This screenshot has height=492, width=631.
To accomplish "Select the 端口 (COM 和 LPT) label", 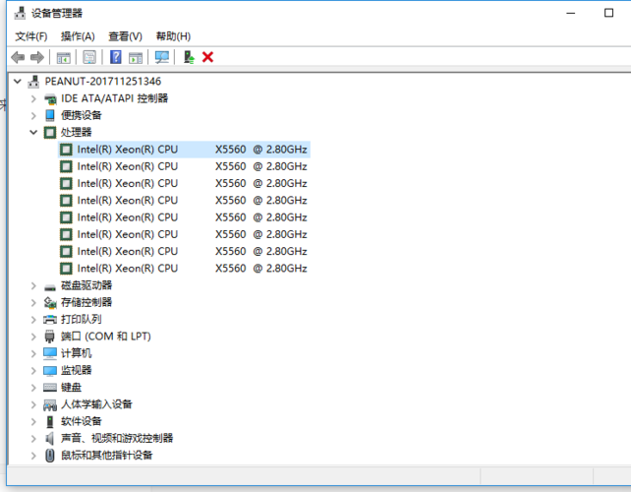I will pos(106,337).
